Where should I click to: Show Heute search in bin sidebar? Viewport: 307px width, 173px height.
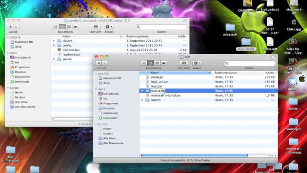coord(107,129)
